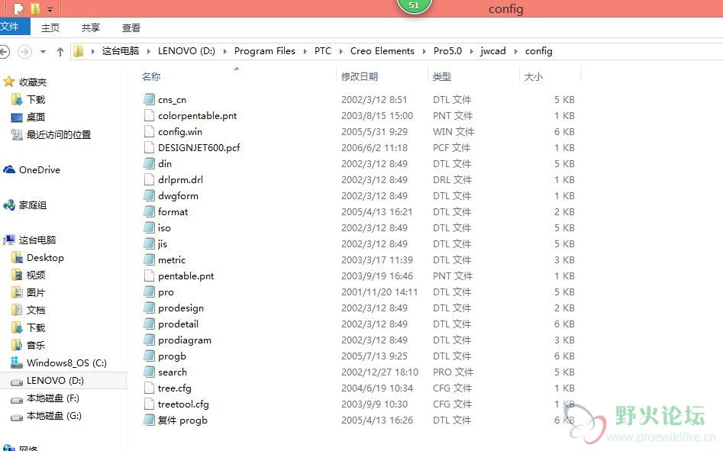723x451 pixels.
Task: Open 文档 folder in the sidebar
Action: click(36, 310)
